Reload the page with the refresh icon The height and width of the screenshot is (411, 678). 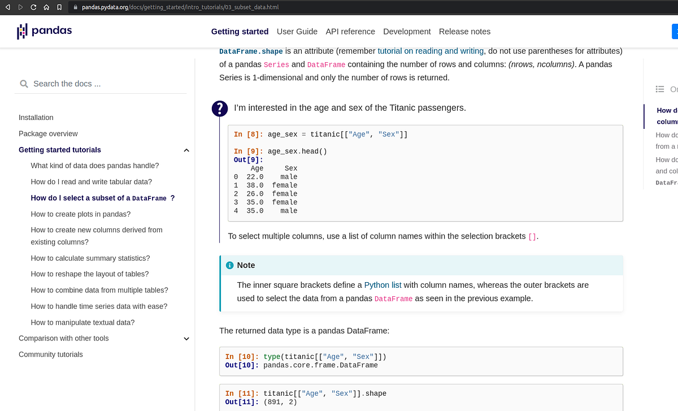tap(34, 7)
